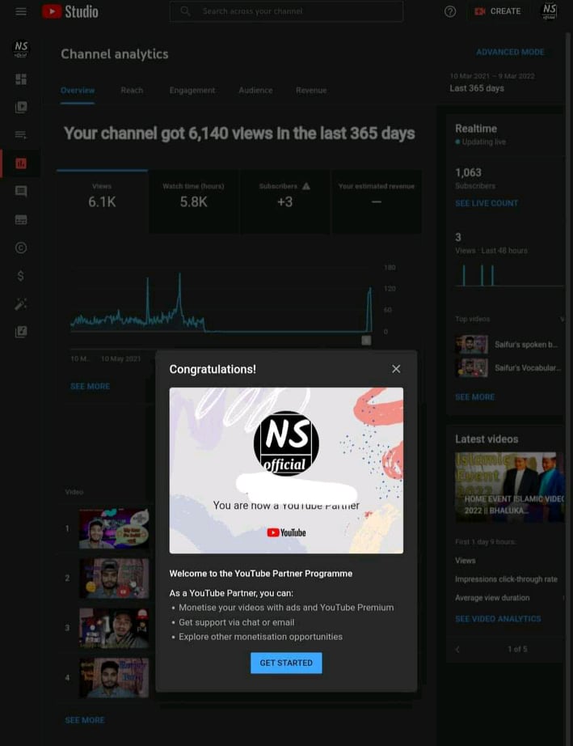Image resolution: width=573 pixels, height=746 pixels.
Task: Go to previous latest video arrow
Action: (457, 649)
